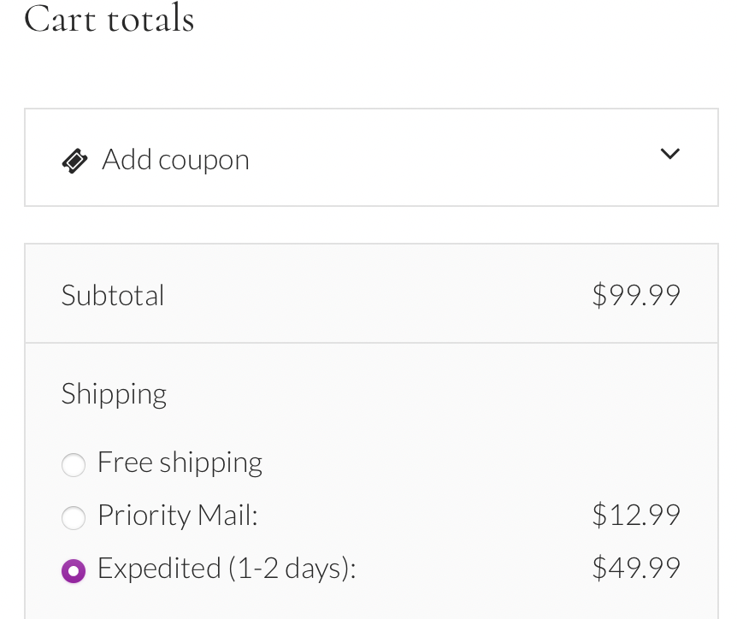Click the "Expedited (1-2 days):" label text
The width and height of the screenshot is (737, 619).
226,569
